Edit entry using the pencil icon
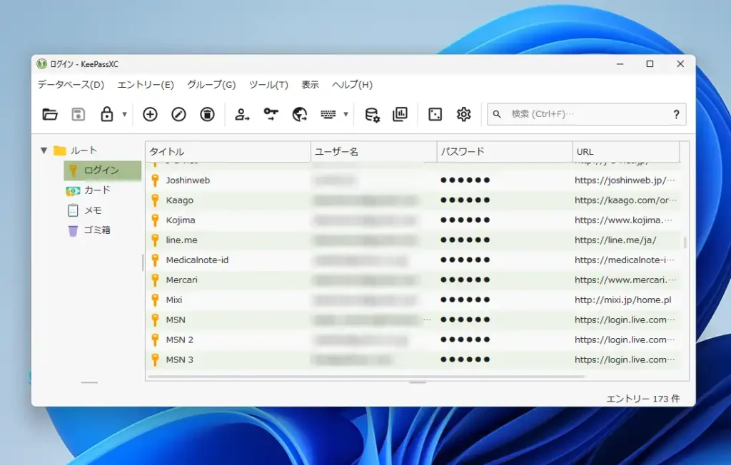The image size is (731, 465). coord(178,114)
